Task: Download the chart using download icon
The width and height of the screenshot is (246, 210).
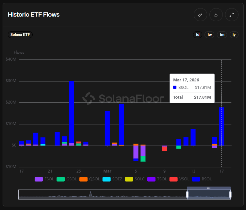Action: [216, 15]
